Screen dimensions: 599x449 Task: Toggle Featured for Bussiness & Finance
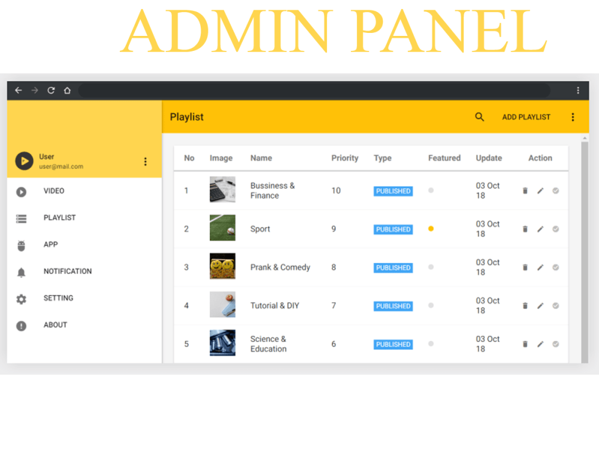coord(431,190)
